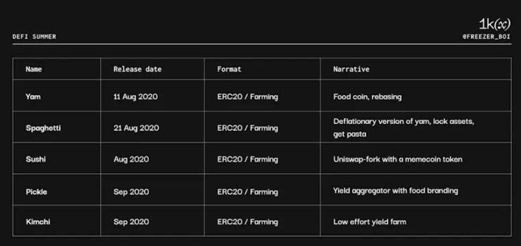Image resolution: width=521 pixels, height=246 pixels.
Task: Click the 1k(x) logo
Action: [x=494, y=24]
